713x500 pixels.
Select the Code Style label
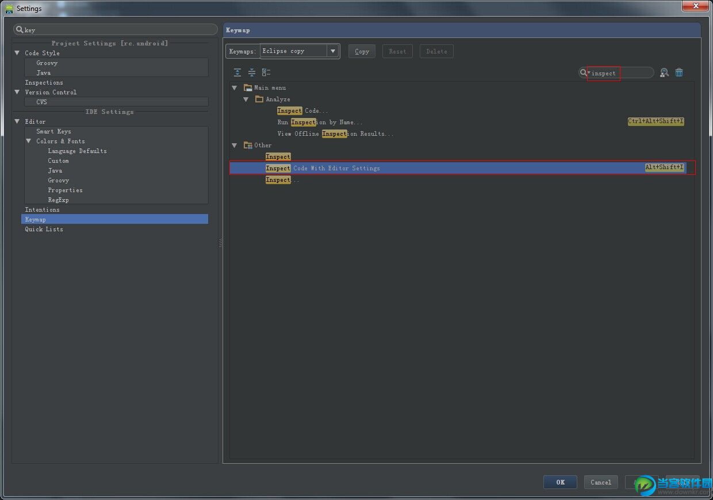(x=43, y=53)
